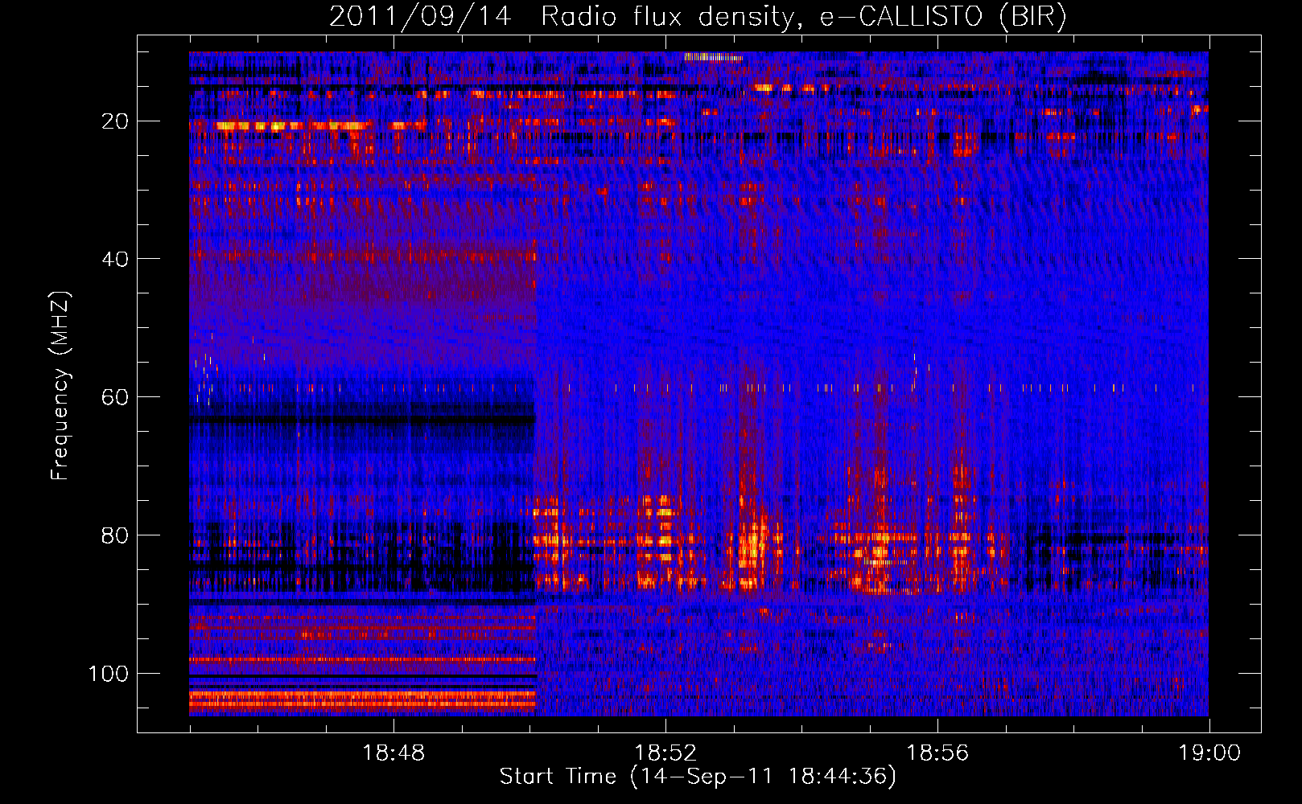Click the time tick label '18:52'

665,753
